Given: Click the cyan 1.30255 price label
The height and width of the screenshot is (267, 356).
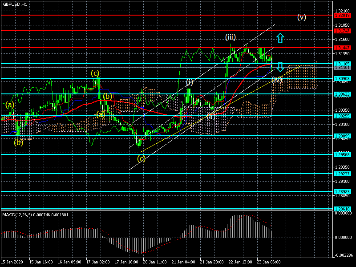Looking at the screenshot, I should click(342, 116).
